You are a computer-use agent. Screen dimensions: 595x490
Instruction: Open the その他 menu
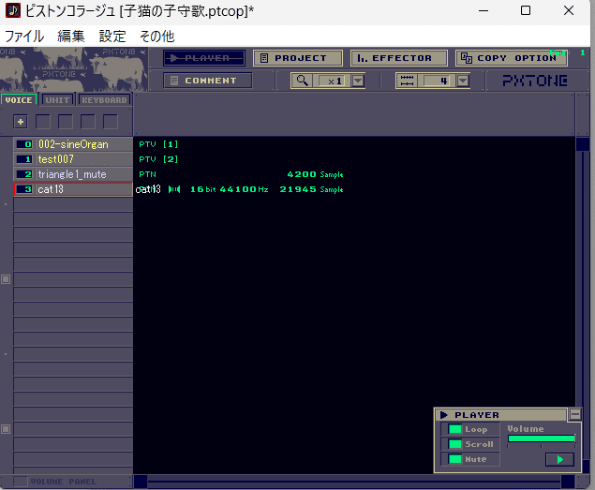pyautogui.click(x=157, y=37)
